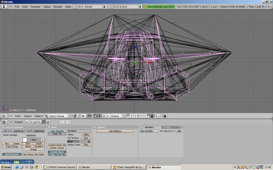Select the rotate manipulator circle icon
The height and width of the screenshot is (170, 273).
(x=103, y=116)
